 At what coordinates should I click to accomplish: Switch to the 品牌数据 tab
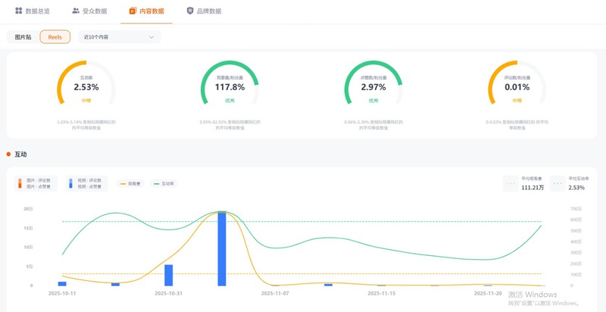(x=204, y=11)
